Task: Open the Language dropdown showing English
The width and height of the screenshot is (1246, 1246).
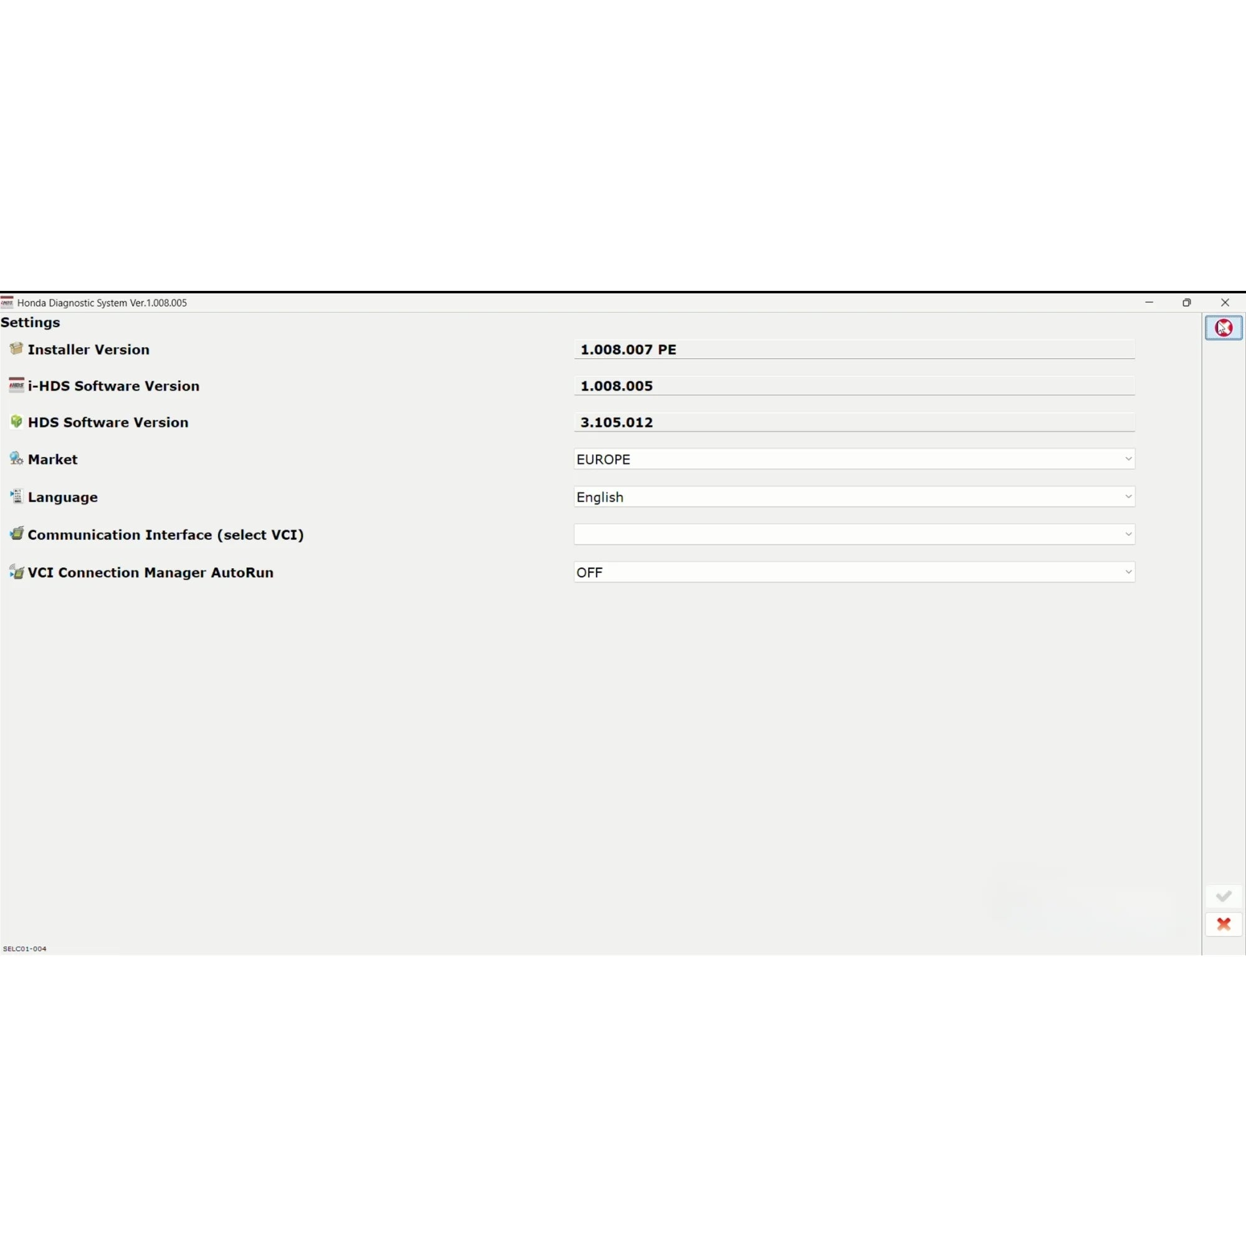Action: 854,497
